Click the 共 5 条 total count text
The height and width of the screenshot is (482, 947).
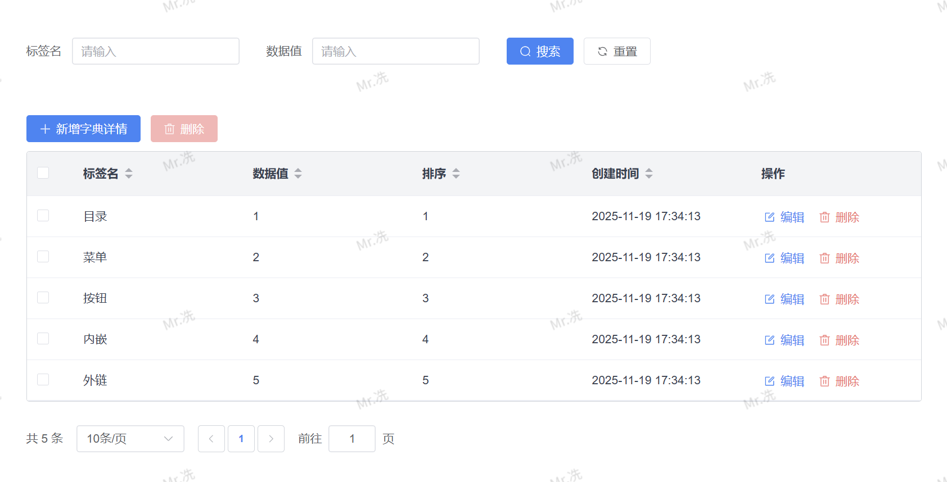[44, 439]
